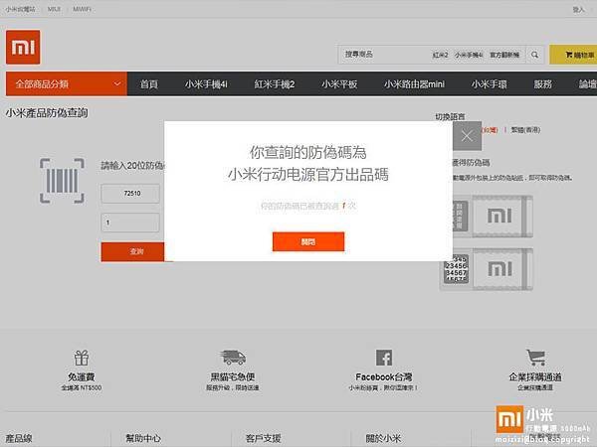The width and height of the screenshot is (597, 447).
Task: Click the 小米手機4i search suggestion
Action: click(469, 55)
